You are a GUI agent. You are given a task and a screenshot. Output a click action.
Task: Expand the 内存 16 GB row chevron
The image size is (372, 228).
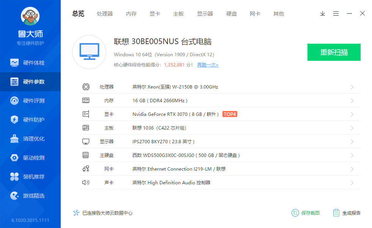tap(352, 101)
